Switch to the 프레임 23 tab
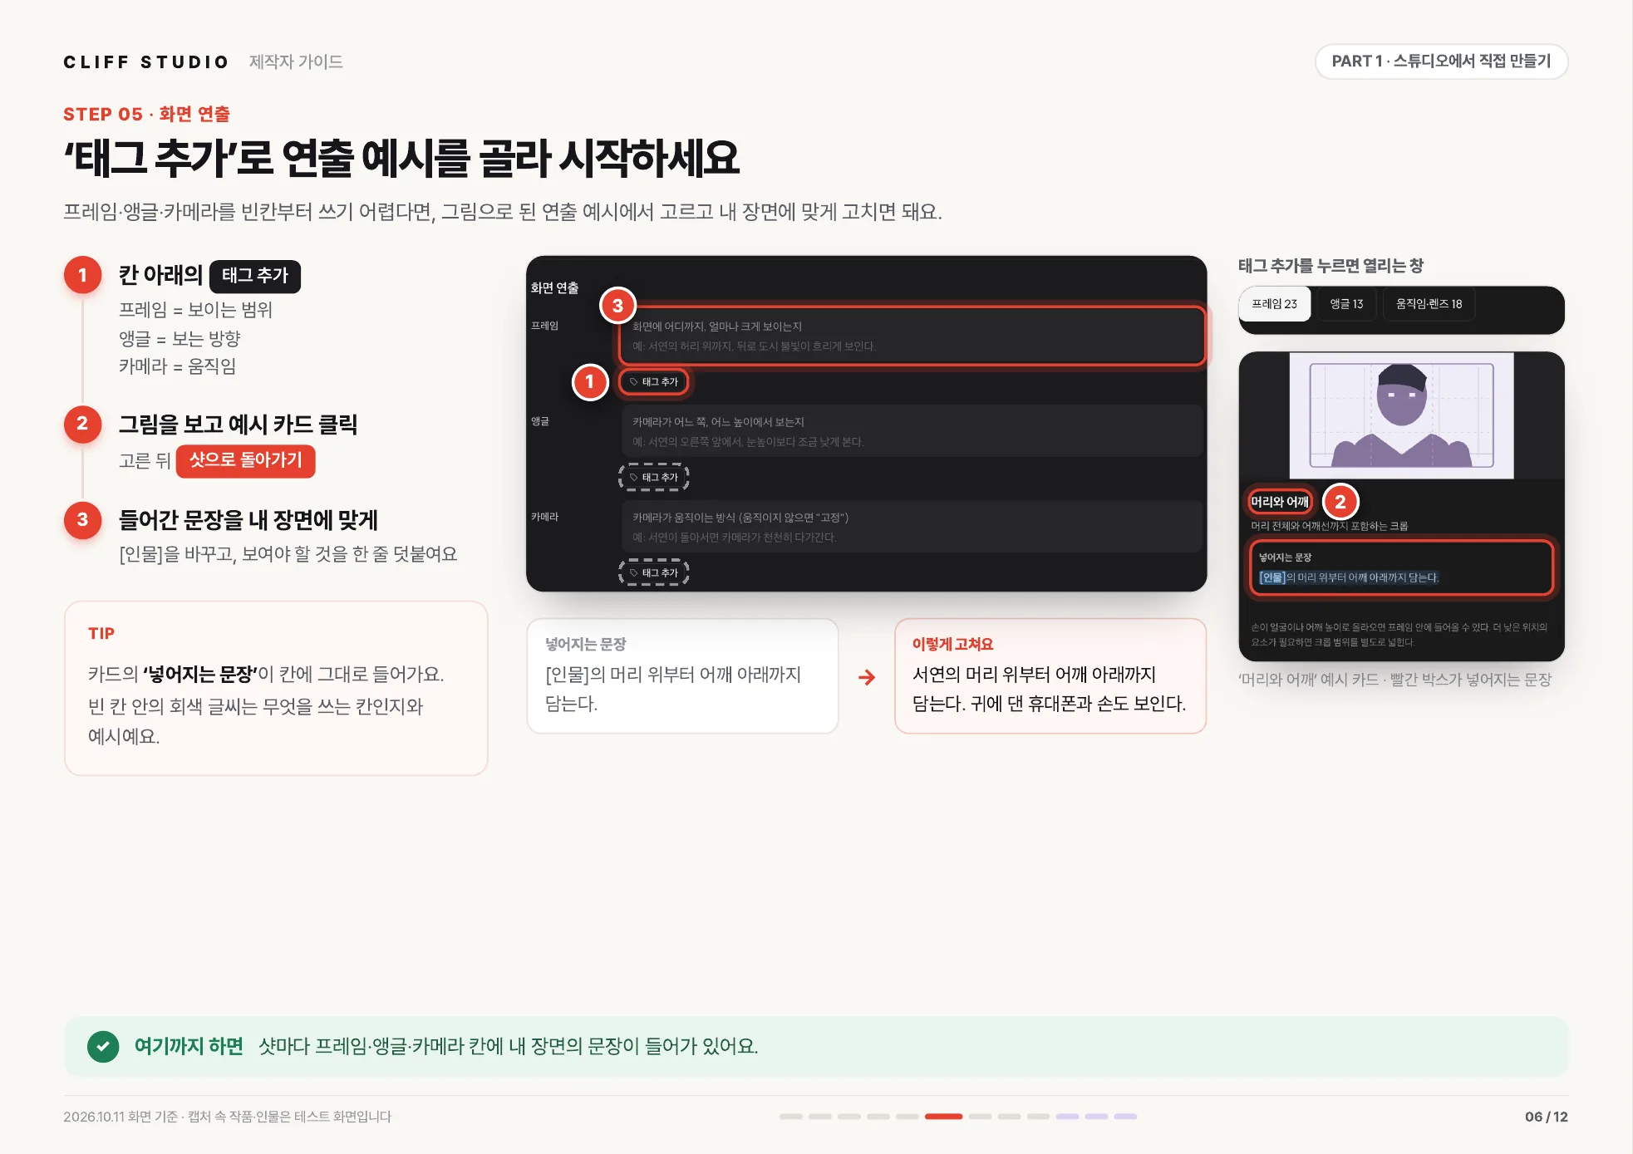The image size is (1633, 1154). [x=1274, y=304]
